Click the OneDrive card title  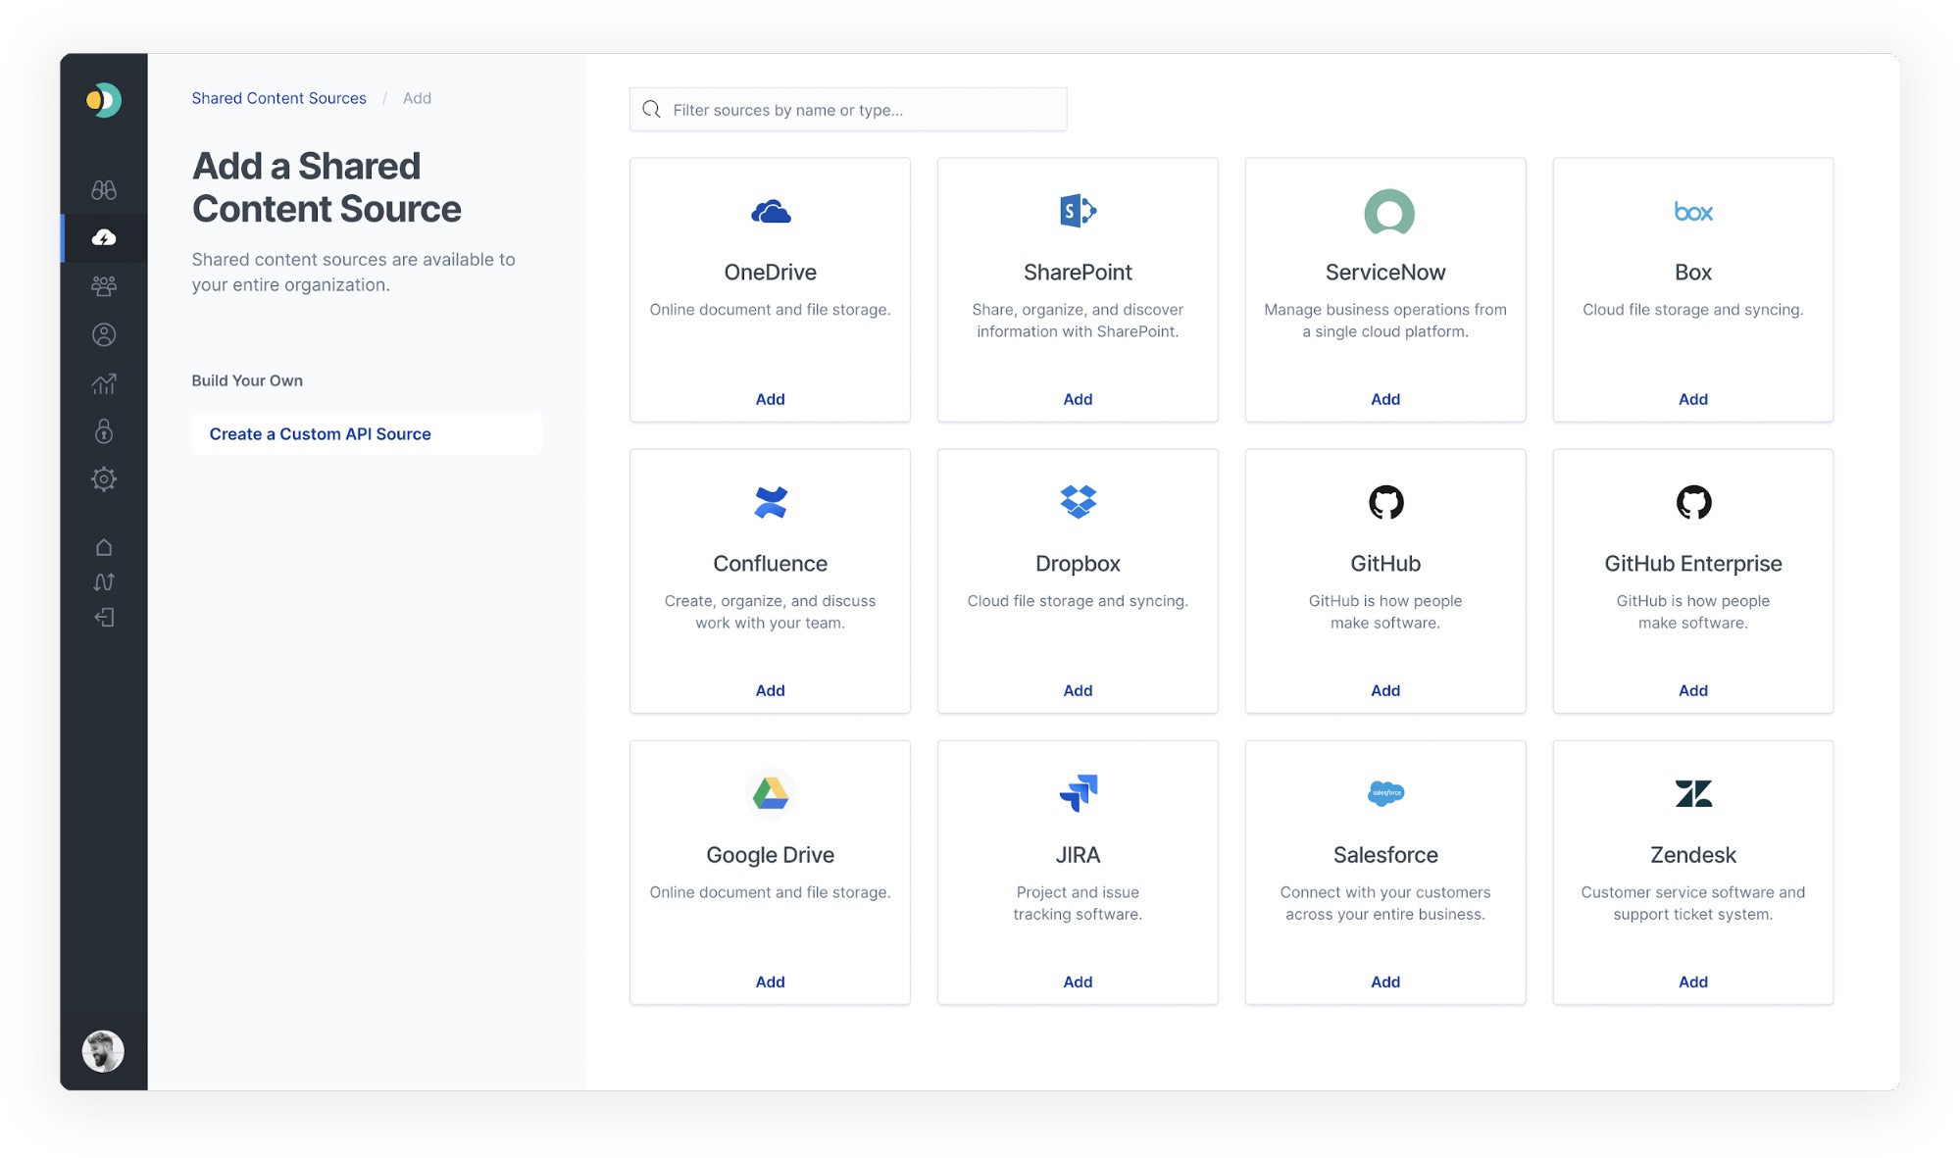click(771, 272)
